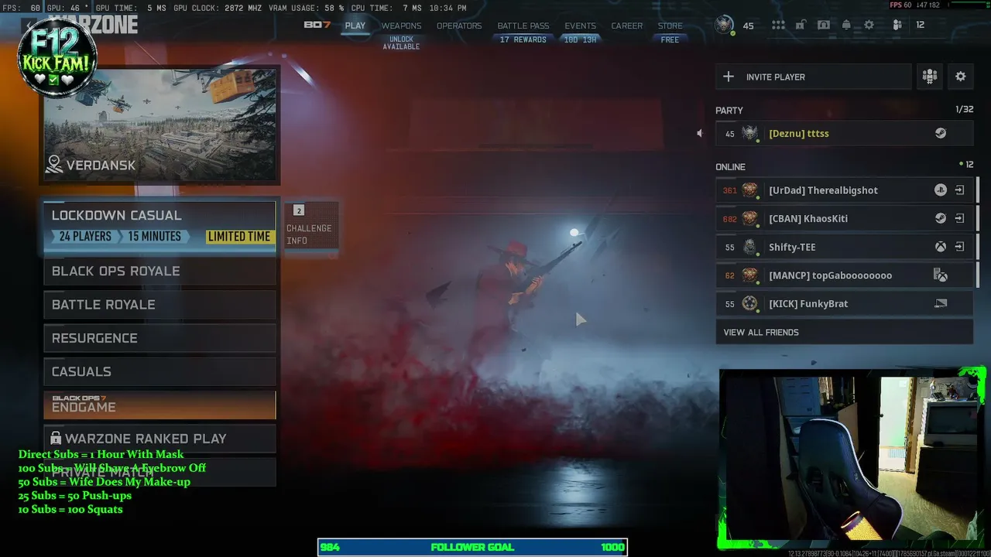Click the Xbox icon on Shifty-TEE's row

(941, 247)
